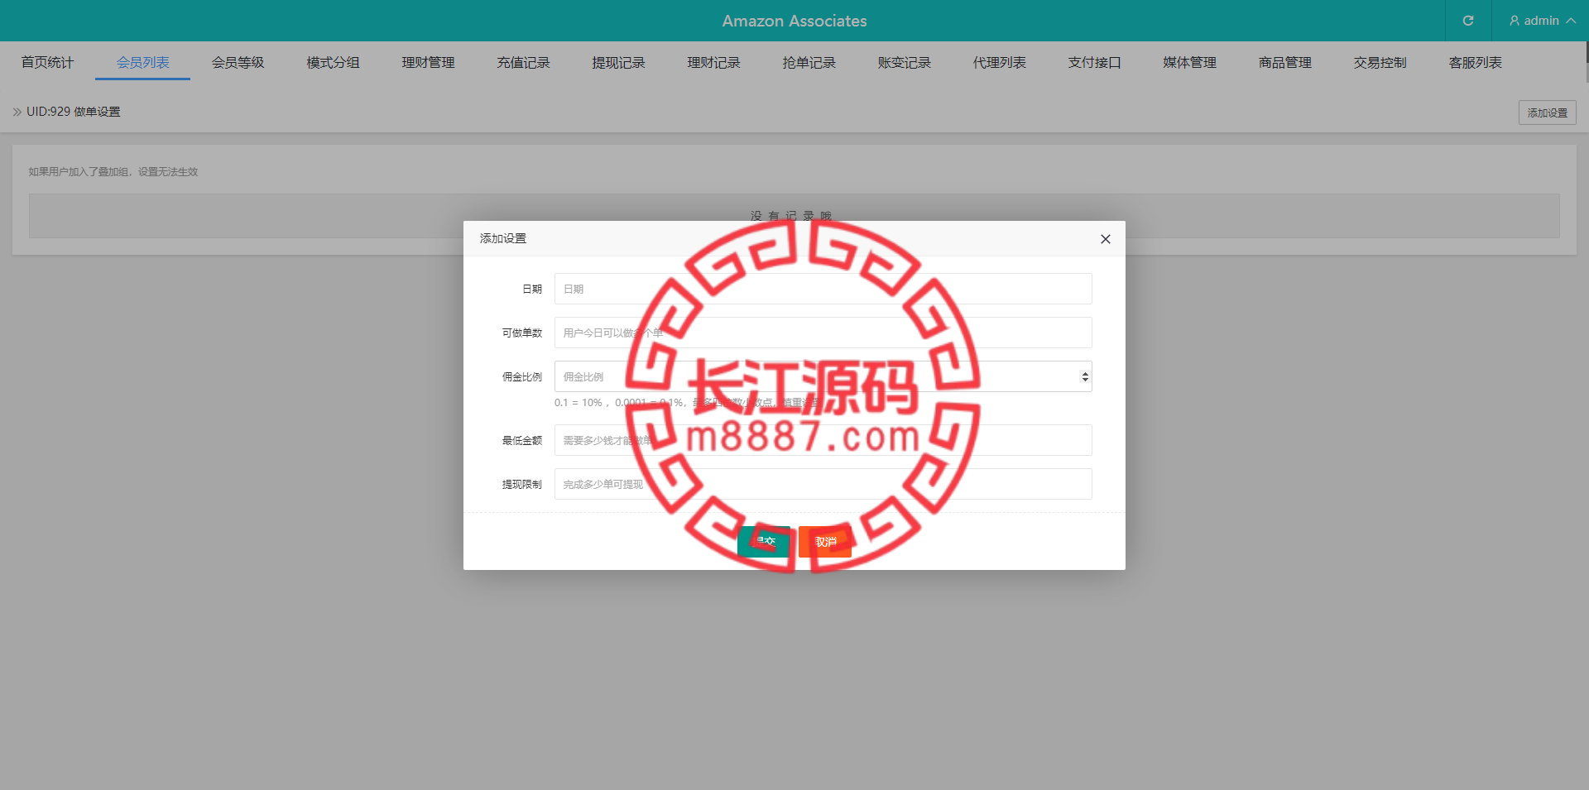Screen dimensions: 1589x790
Task: Open the 充值记录 tab
Action: (x=523, y=62)
